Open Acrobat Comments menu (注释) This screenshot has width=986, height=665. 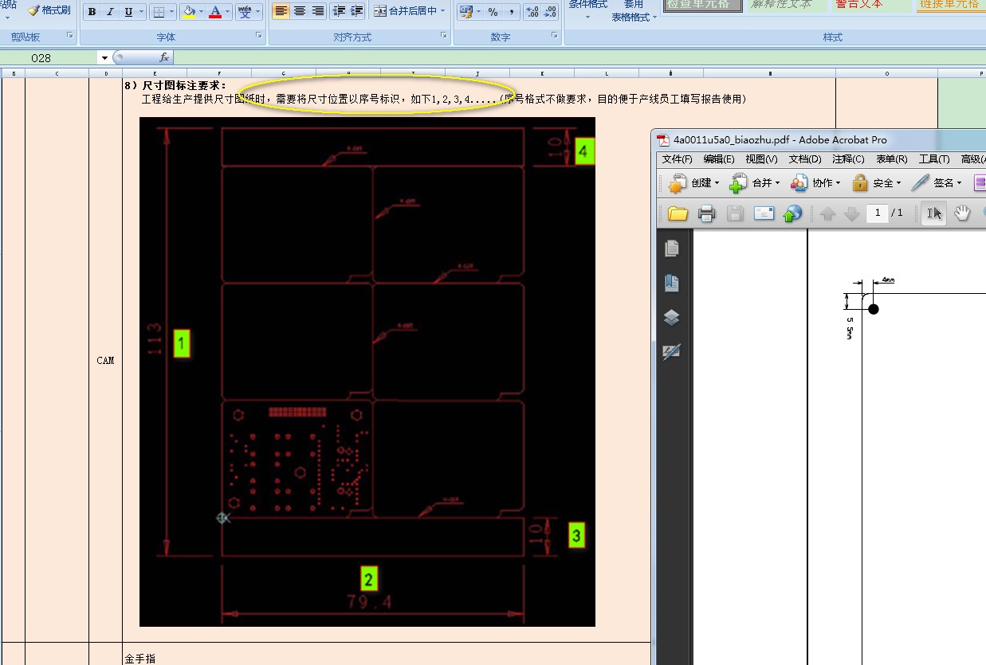pyautogui.click(x=848, y=159)
